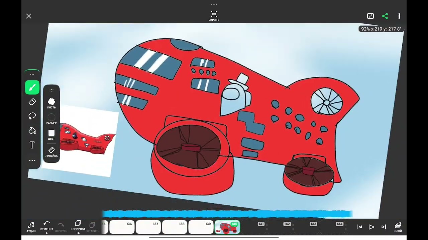Open the Аудио audio panel
The height and width of the screenshot is (240, 428).
click(x=31, y=227)
